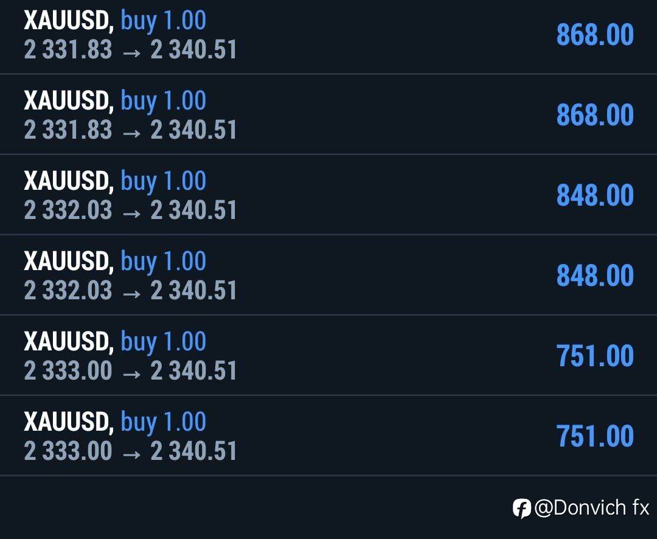This screenshot has height=539, width=657.
Task: Click "buy 1.00" in the first trade row
Action: tap(163, 21)
